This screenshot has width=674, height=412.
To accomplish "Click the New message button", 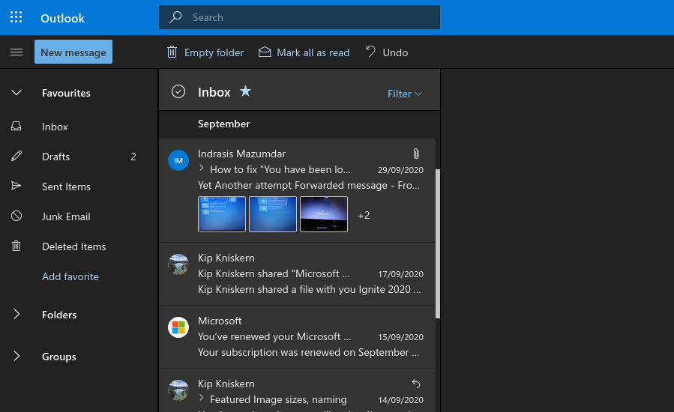I will coord(73,52).
